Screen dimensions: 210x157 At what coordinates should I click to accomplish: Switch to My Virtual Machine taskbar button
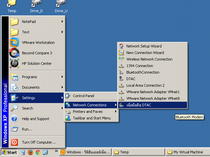tap(188, 152)
